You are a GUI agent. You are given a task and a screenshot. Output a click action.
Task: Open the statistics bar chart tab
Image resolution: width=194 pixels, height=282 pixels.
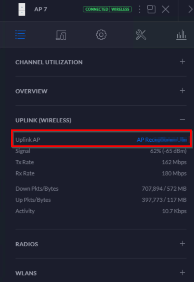[181, 35]
